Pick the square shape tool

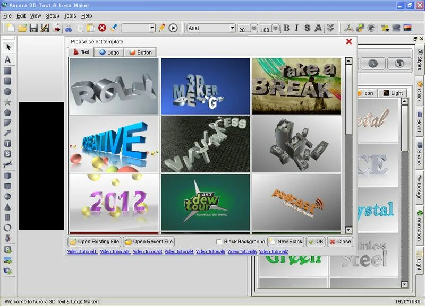coord(7,71)
